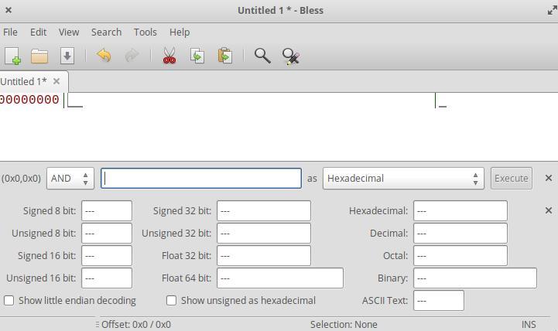Create a new file with toolbar icon
This screenshot has height=331, width=558.
(12, 56)
